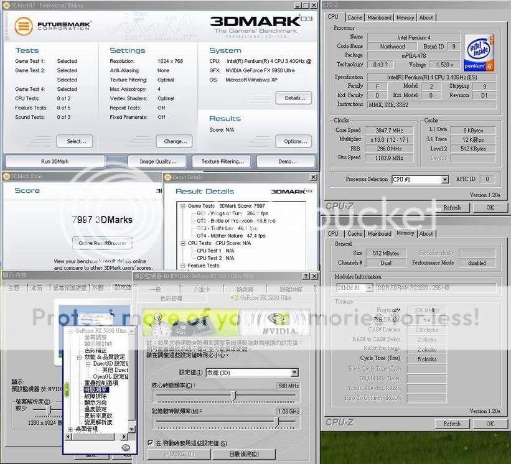This screenshot has height=464, width=511.
Task: Collapse the GeForce FX 5950 Ultra tree root
Action: (x=70, y=331)
